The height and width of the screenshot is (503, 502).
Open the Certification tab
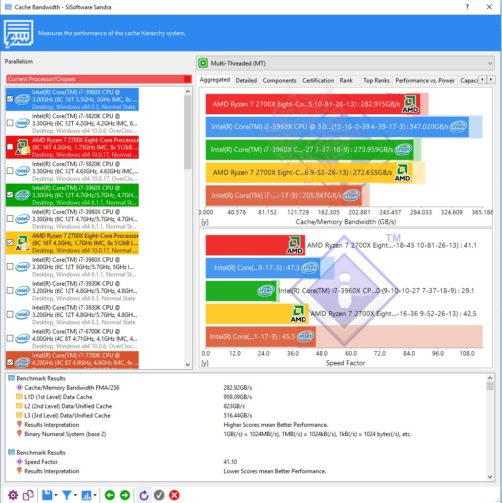coord(318,81)
